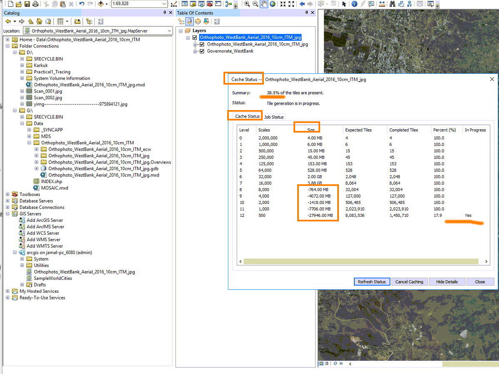Click the Full Extent globe icon

click(272, 4)
